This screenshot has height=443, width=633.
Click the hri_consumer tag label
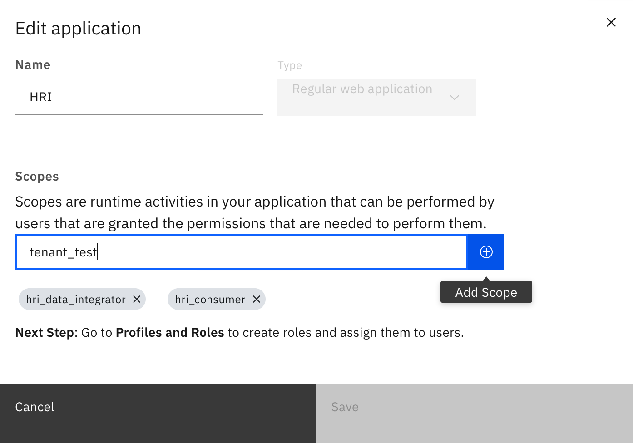(x=210, y=300)
